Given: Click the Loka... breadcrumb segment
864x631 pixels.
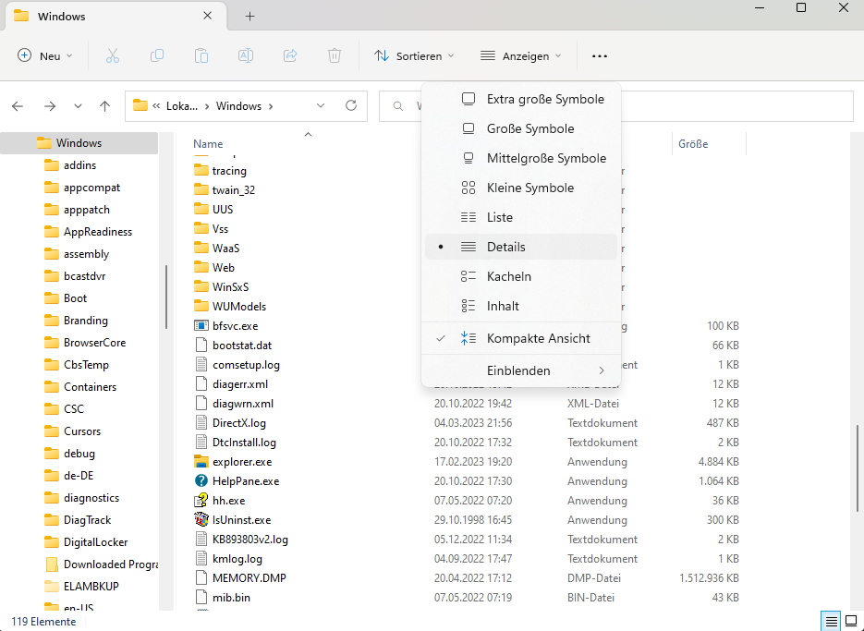Looking at the screenshot, I should pos(182,106).
